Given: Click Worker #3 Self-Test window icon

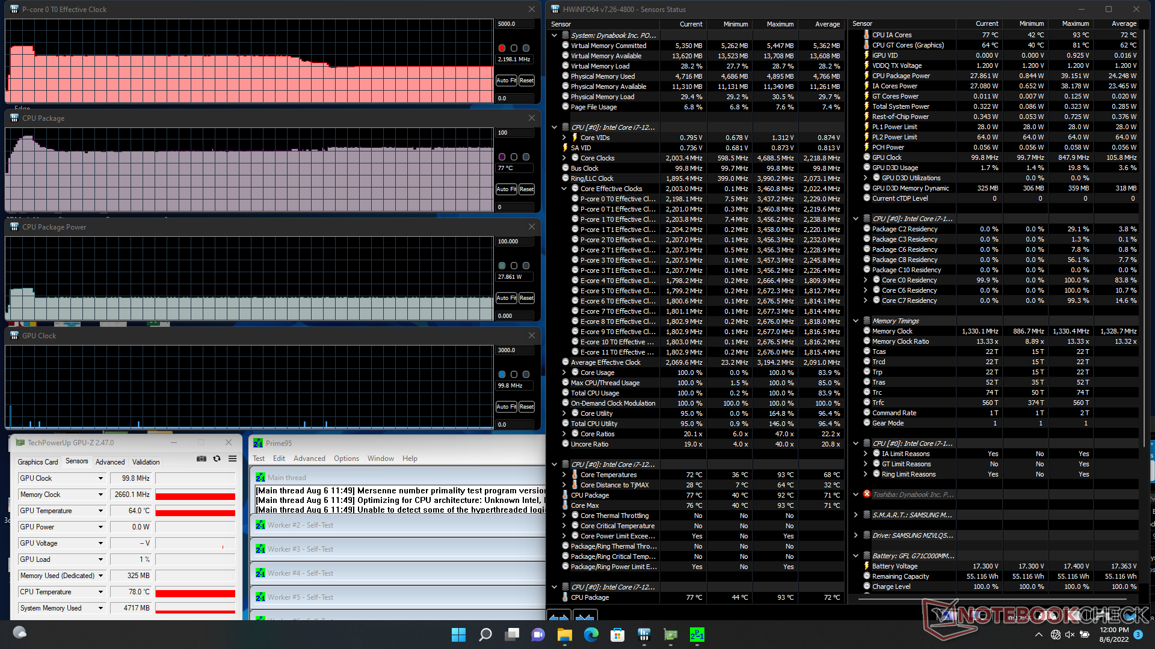Looking at the screenshot, I should click(x=260, y=549).
